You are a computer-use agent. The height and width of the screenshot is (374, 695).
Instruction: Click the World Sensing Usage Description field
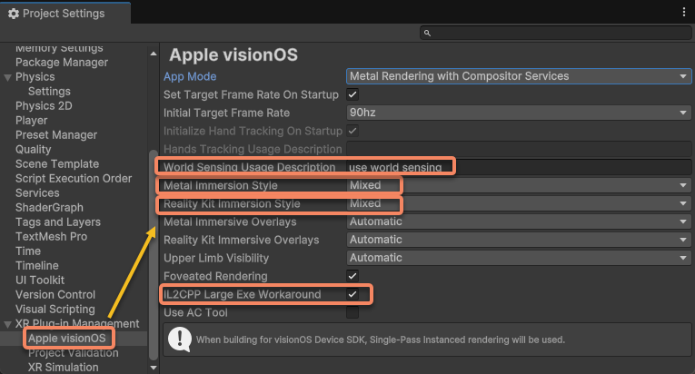pyautogui.click(x=518, y=167)
